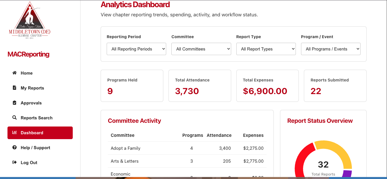Click the MACReporting brand title
This screenshot has height=179, width=387.
pos(28,54)
